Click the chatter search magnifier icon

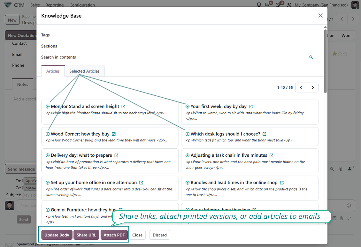332,169
